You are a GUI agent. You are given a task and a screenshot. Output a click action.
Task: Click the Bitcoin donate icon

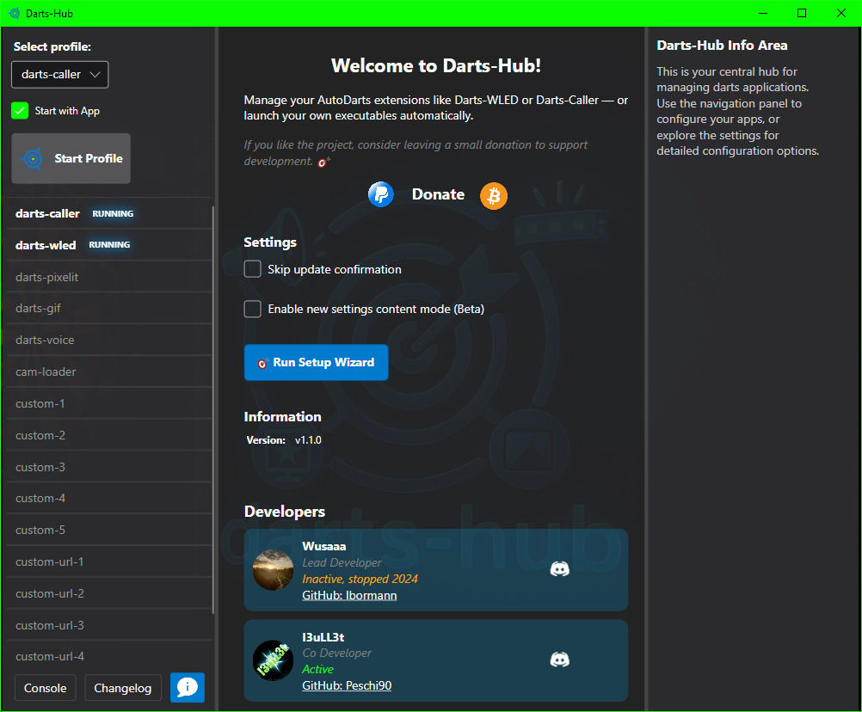(x=494, y=195)
